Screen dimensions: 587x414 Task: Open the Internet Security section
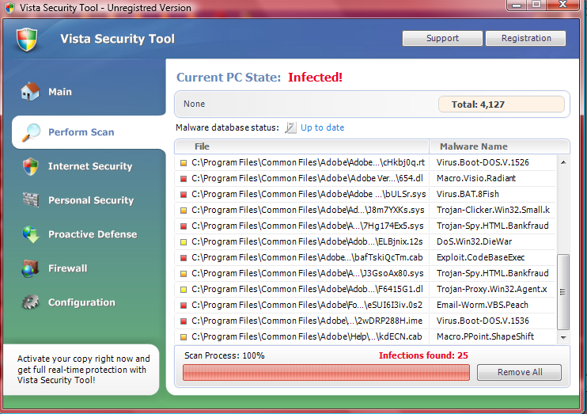pos(90,166)
